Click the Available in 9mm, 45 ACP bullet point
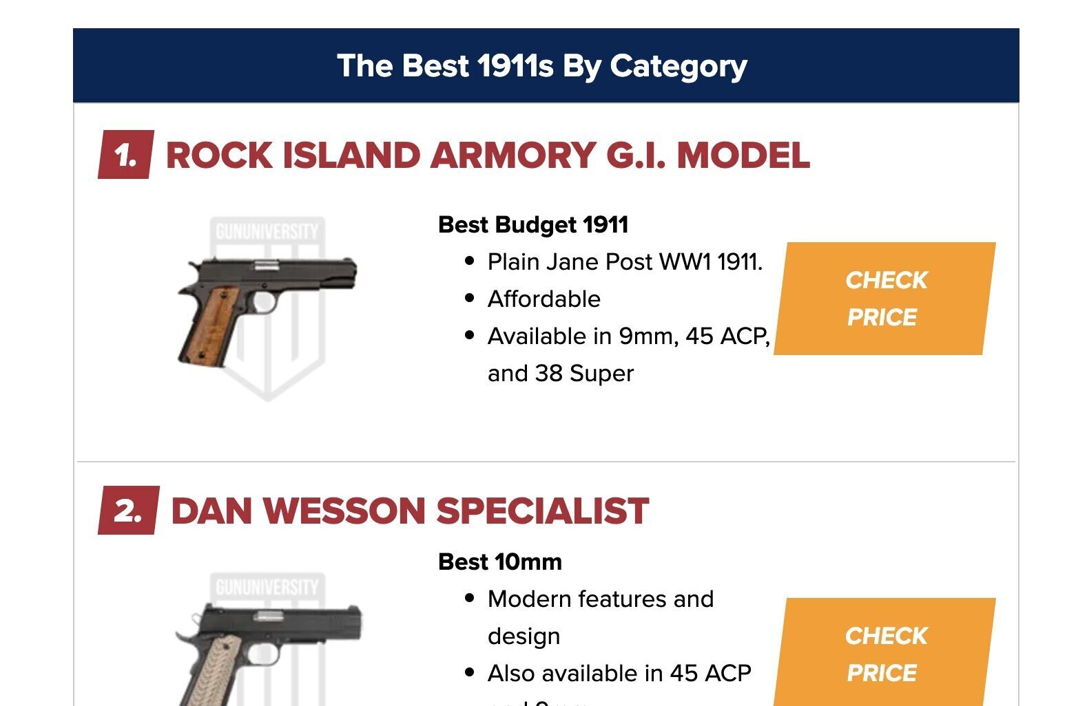 [628, 336]
